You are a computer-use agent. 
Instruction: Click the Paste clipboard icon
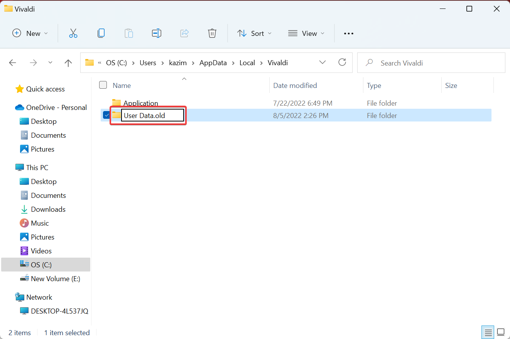click(129, 34)
